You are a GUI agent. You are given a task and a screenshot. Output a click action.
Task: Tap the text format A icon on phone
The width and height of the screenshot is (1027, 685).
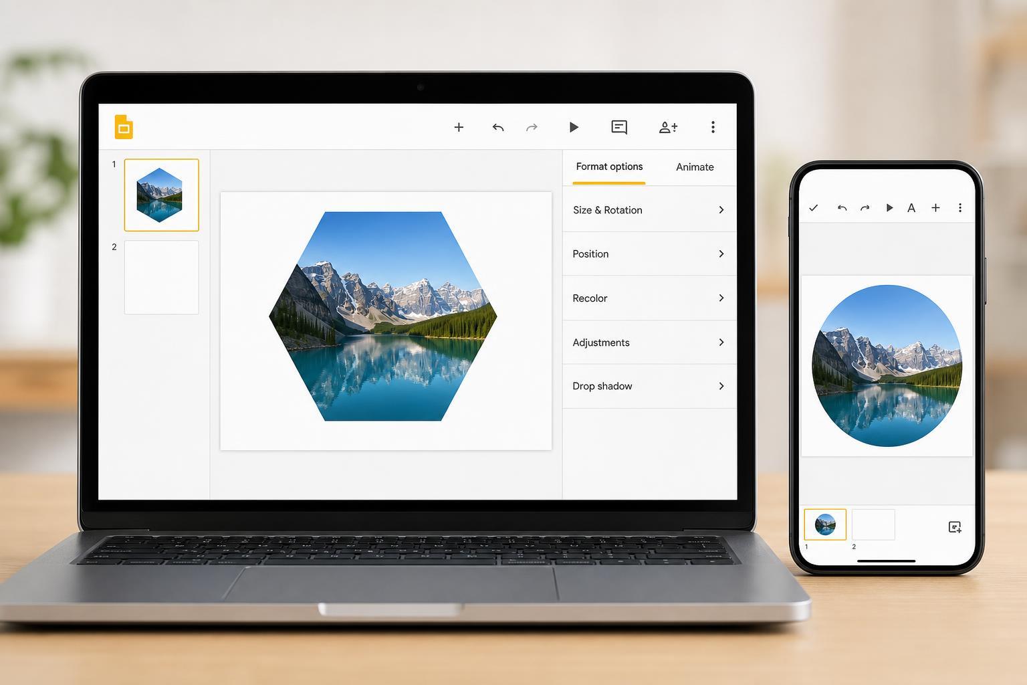click(x=911, y=208)
